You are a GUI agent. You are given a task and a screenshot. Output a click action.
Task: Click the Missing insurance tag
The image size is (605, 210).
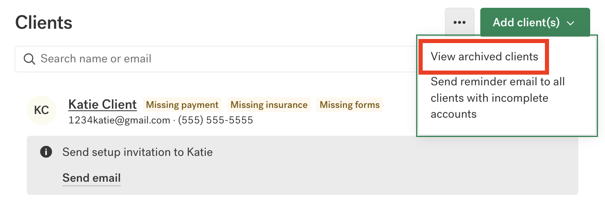pos(269,105)
